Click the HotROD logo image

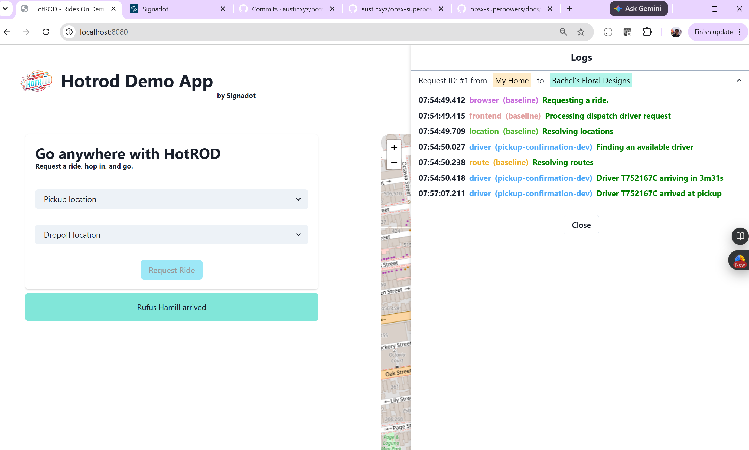tap(37, 81)
